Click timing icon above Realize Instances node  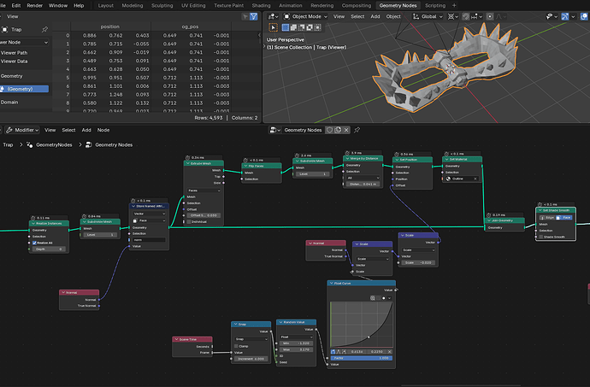[32, 218]
